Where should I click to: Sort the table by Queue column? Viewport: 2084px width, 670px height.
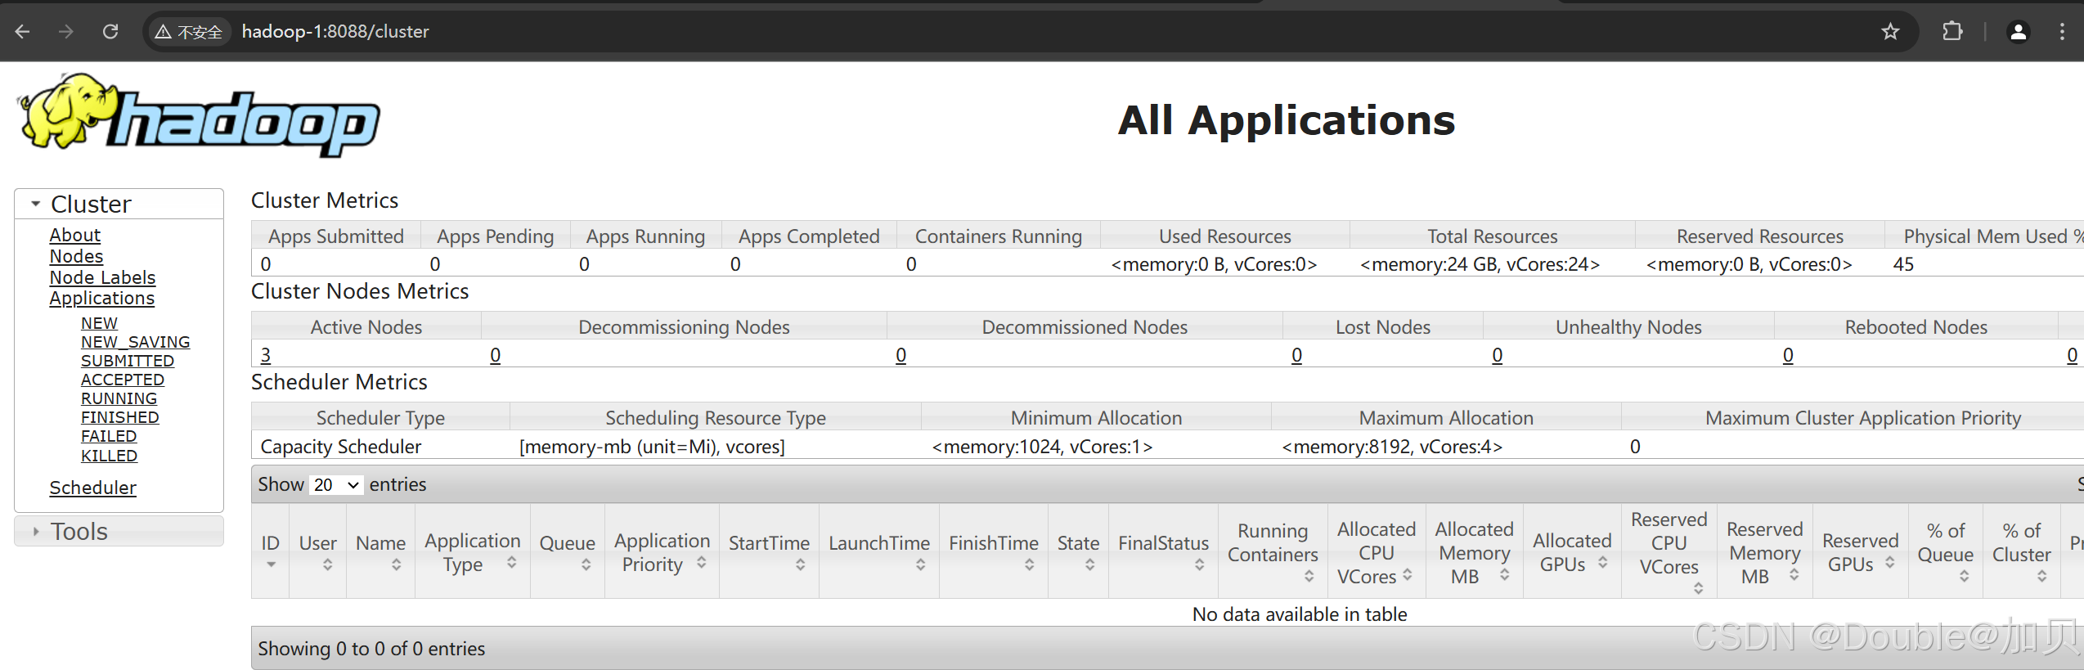click(567, 551)
